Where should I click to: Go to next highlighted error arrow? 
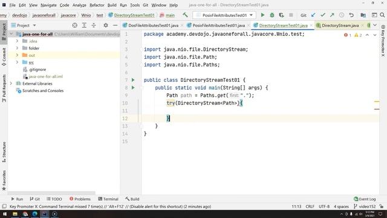click(x=375, y=35)
